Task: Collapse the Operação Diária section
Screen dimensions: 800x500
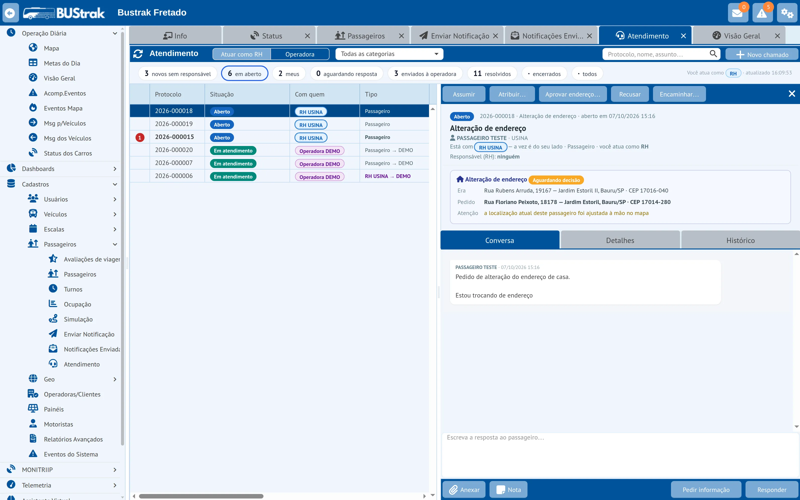Action: (x=62, y=33)
